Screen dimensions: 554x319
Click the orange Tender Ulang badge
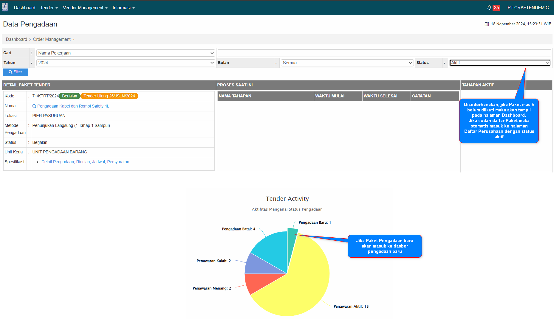point(109,96)
